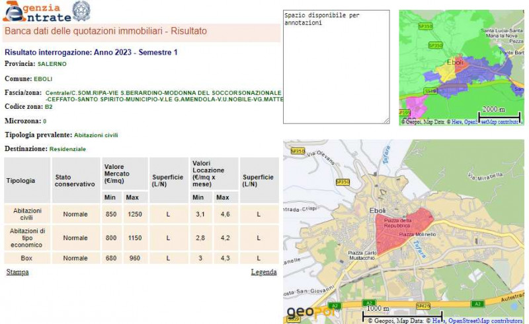This screenshot has width=529, height=324.
Task: Select the Abitazioni civili tipologia prevalente value
Action: tap(96, 135)
